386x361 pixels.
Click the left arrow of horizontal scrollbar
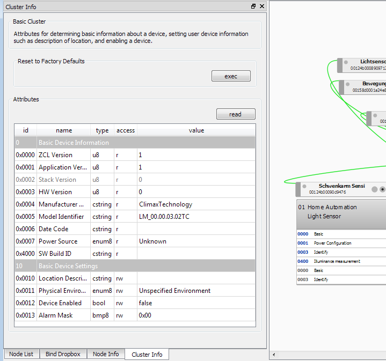pyautogui.click(x=274, y=355)
